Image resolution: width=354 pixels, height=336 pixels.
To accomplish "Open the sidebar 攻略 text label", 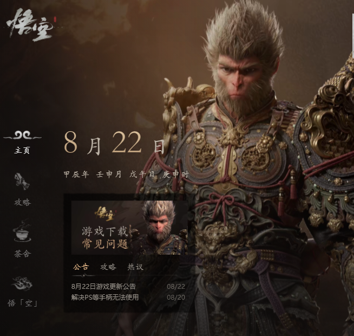I will click(x=22, y=202).
